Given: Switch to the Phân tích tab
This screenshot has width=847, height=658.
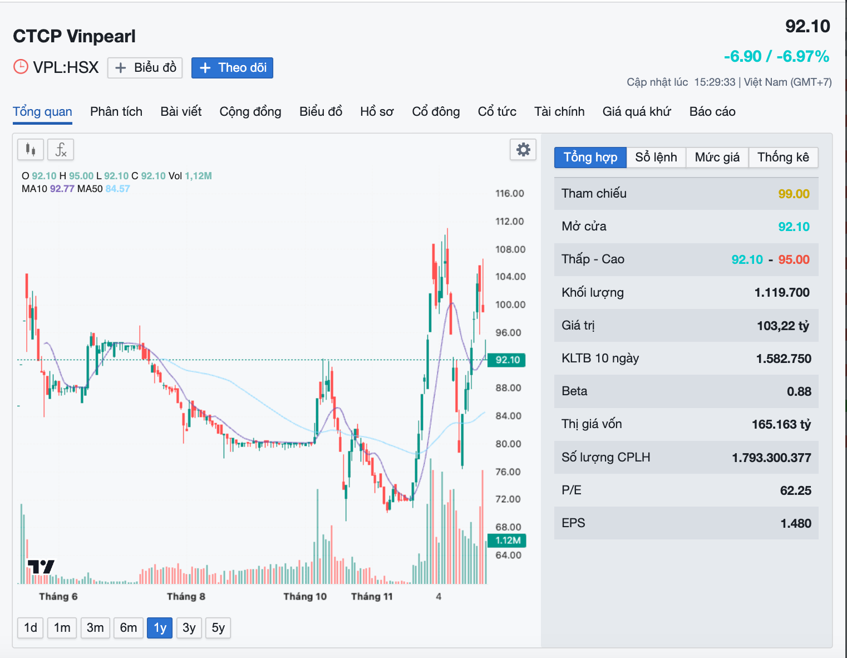Looking at the screenshot, I should 116,112.
